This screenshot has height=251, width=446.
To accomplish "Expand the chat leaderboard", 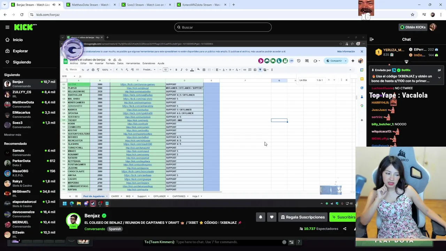I will point(406,62).
